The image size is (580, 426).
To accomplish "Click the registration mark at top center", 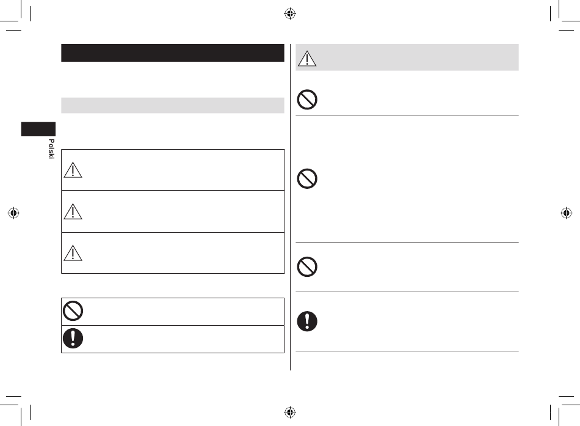I will coord(290,13).
